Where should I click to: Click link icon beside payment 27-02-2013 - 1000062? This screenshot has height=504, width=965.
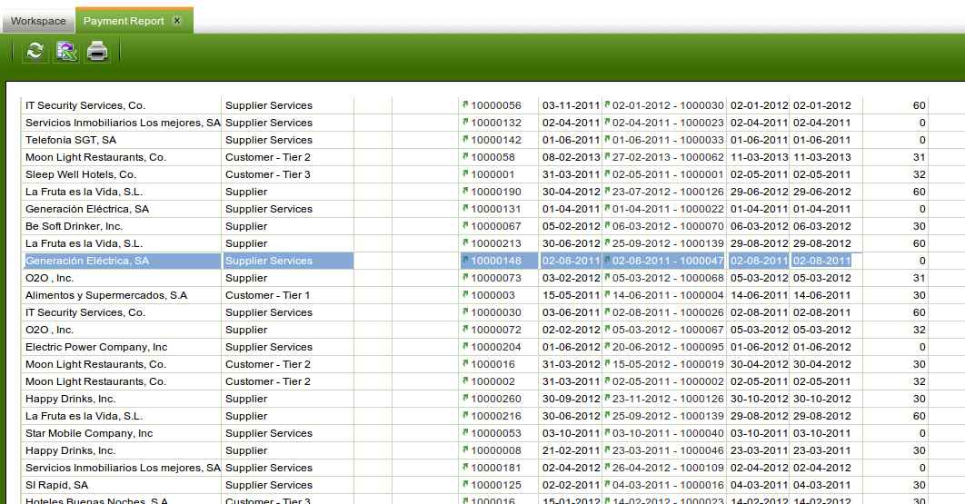(607, 156)
